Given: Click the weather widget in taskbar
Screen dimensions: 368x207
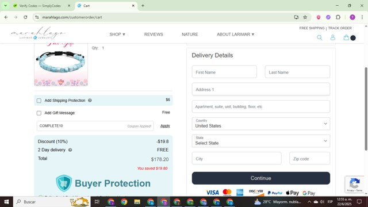Looking at the screenshot, I should 278,202.
